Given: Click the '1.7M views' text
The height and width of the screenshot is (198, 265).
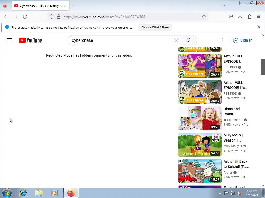Looking at the screenshot, I should pos(231,151).
